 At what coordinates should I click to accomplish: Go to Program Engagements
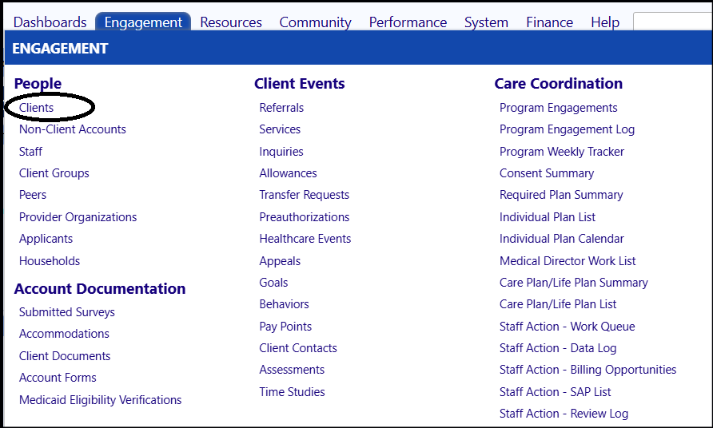click(559, 108)
